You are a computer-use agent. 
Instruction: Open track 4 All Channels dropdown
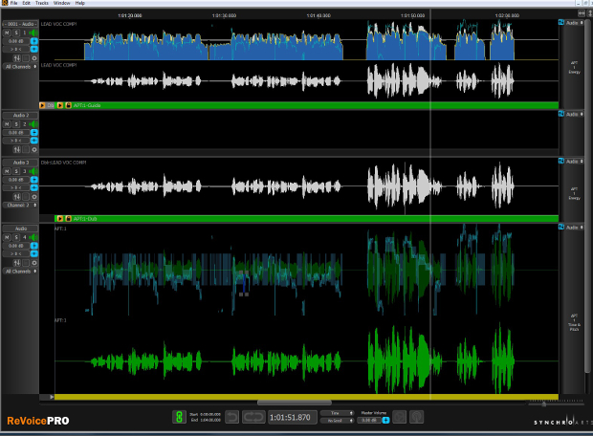[x=20, y=272]
